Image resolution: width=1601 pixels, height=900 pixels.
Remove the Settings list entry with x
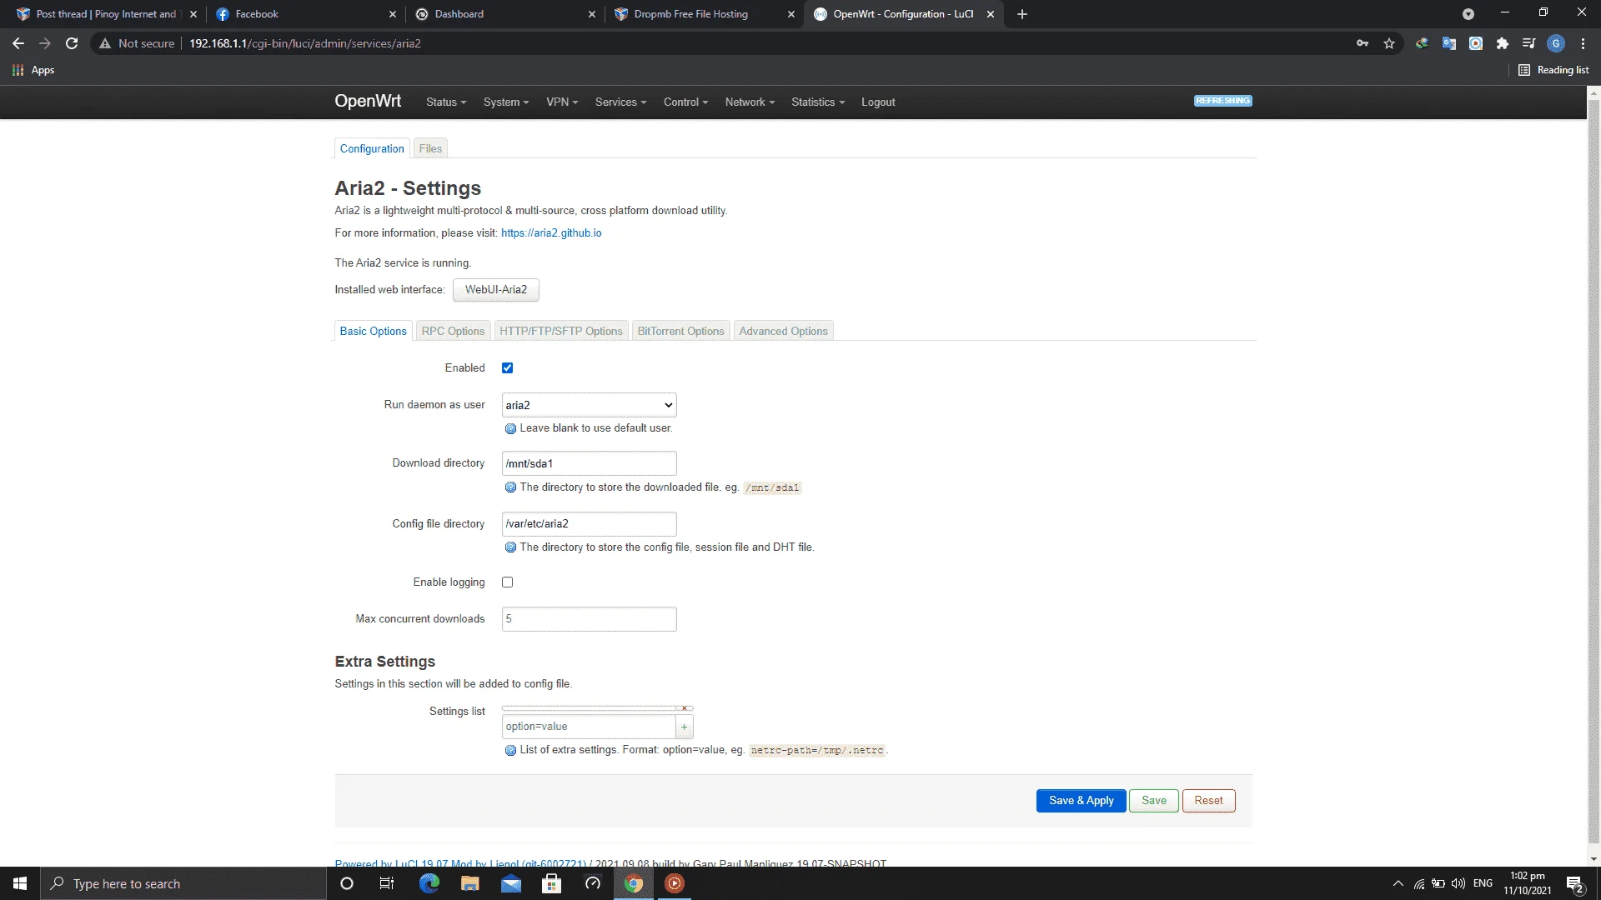point(685,708)
